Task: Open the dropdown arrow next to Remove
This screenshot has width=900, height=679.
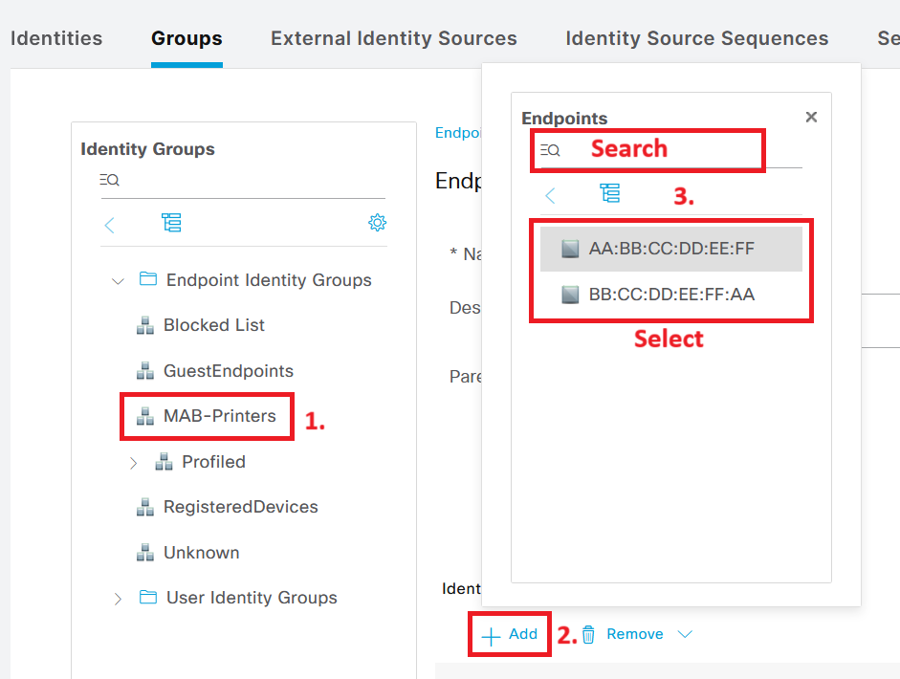Action: 686,634
